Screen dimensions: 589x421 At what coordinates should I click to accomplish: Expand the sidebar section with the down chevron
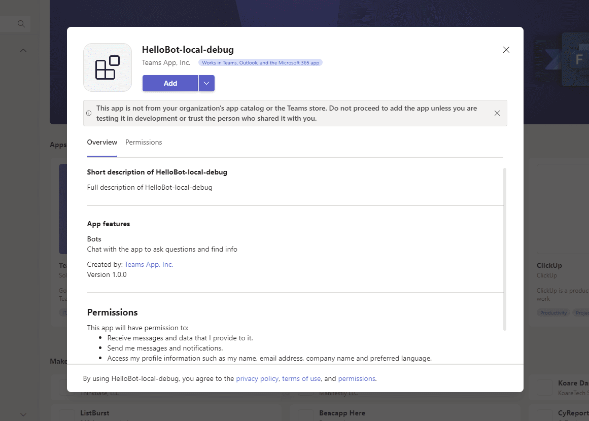[23, 414]
